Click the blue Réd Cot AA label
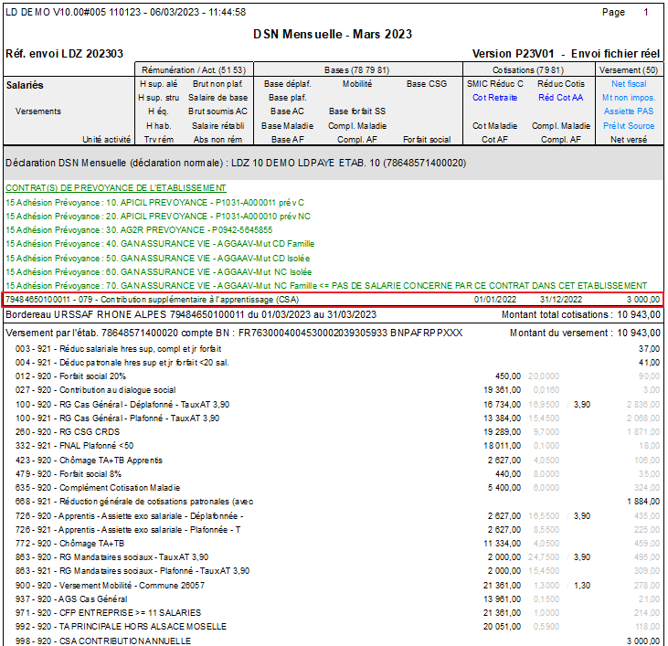The height and width of the screenshot is (646, 668). [x=560, y=98]
